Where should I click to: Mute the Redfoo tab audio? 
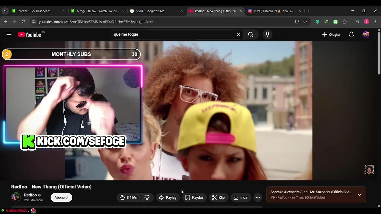tap(235, 11)
